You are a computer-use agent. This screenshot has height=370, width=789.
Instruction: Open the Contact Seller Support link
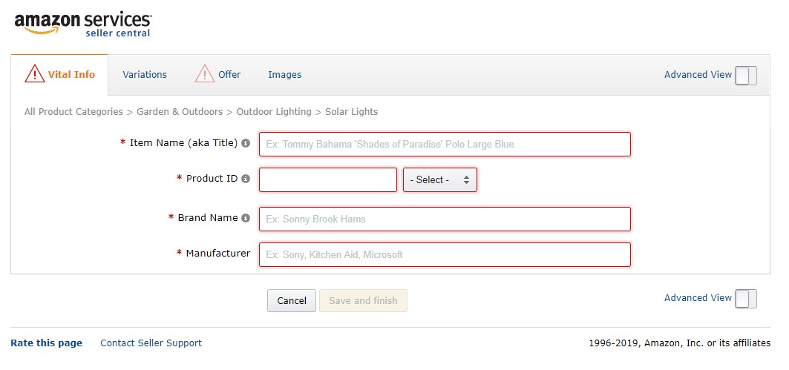pos(151,343)
